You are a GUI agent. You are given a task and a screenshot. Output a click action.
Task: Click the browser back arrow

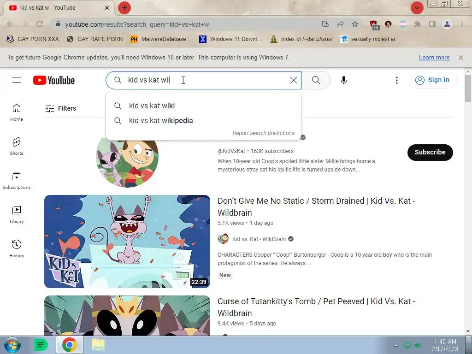pyautogui.click(x=10, y=24)
